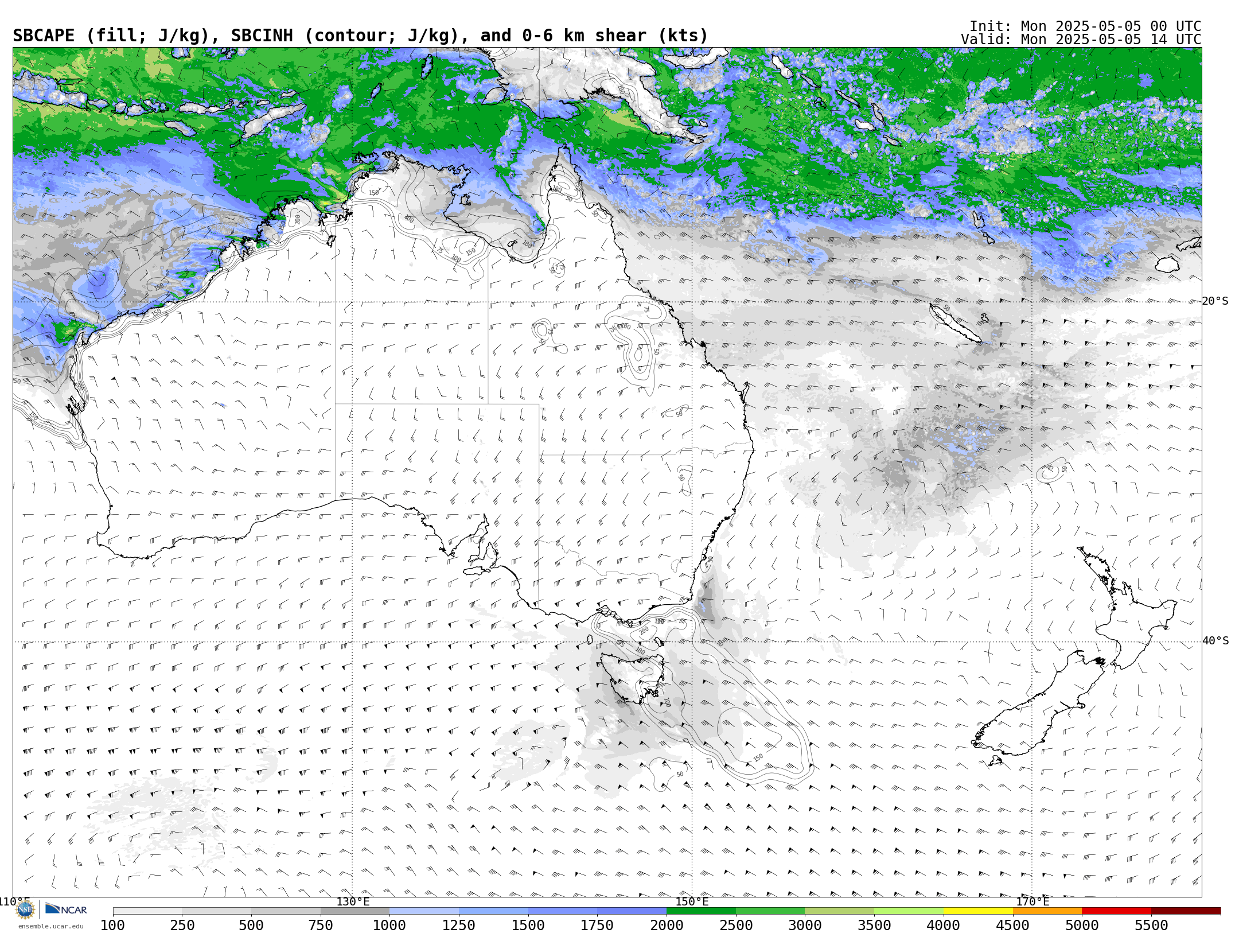1239x933 pixels.
Task: Select the bright red 5000–5500 colorbar swatch
Action: point(1117,911)
